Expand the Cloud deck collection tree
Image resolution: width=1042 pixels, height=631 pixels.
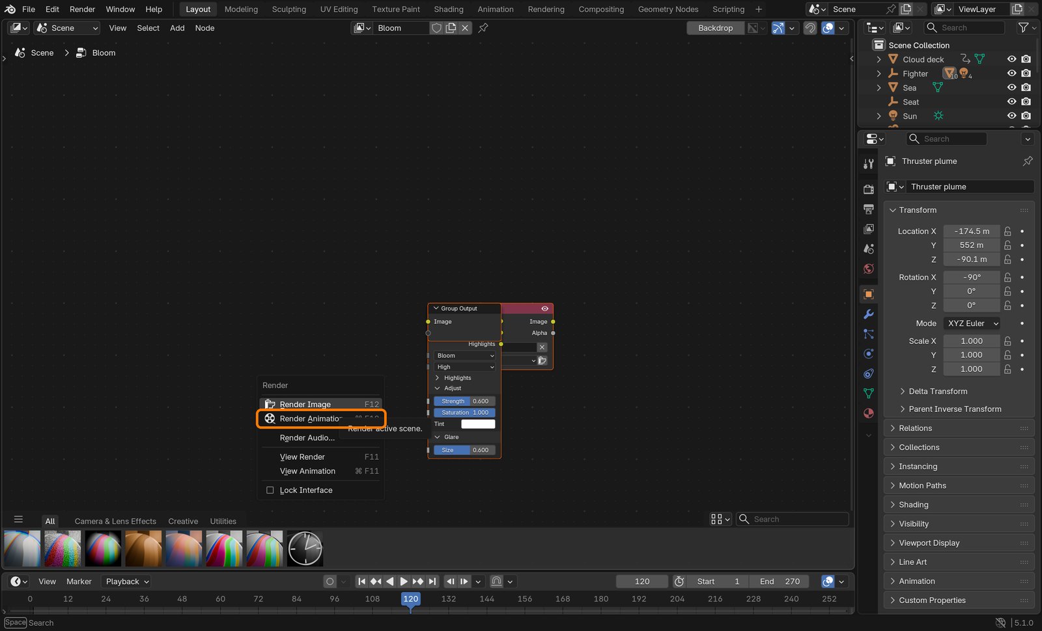(x=879, y=59)
